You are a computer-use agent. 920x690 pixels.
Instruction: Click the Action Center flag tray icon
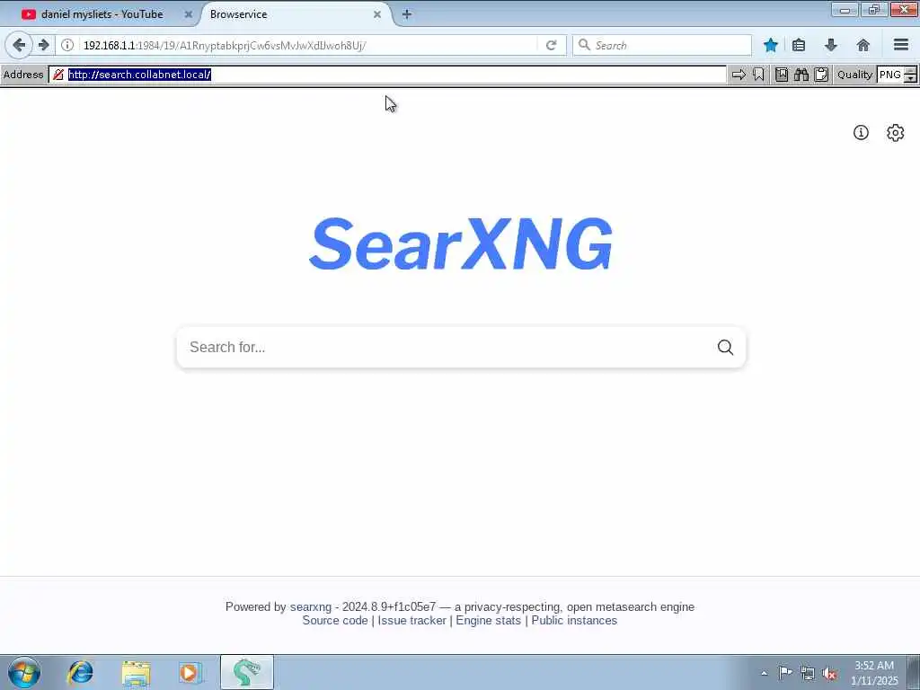click(784, 673)
